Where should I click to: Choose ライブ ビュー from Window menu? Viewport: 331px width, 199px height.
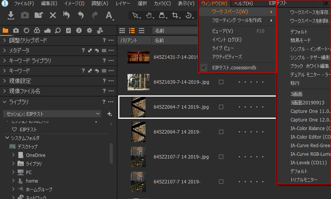(x=223, y=48)
